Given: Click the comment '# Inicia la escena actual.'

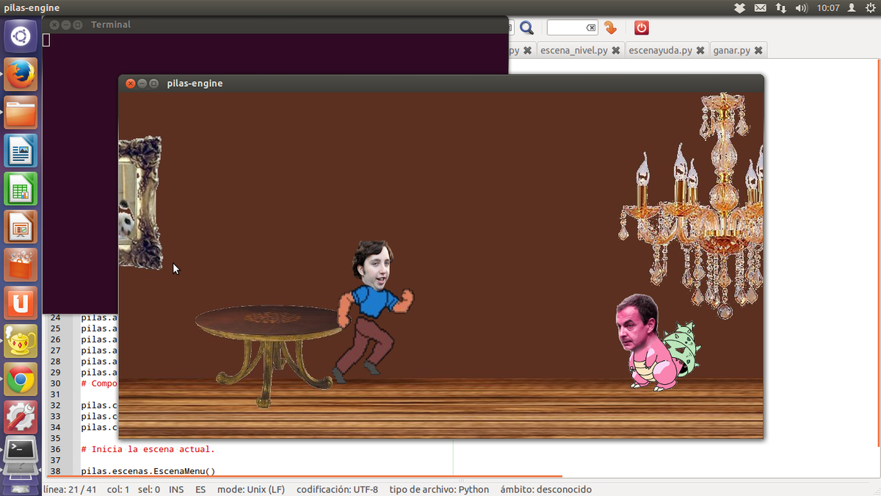Looking at the screenshot, I should click(148, 449).
